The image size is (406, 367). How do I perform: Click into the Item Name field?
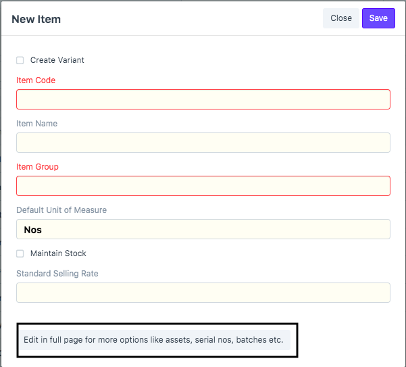pyautogui.click(x=203, y=143)
